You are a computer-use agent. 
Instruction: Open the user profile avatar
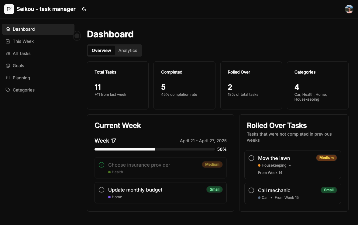click(349, 9)
